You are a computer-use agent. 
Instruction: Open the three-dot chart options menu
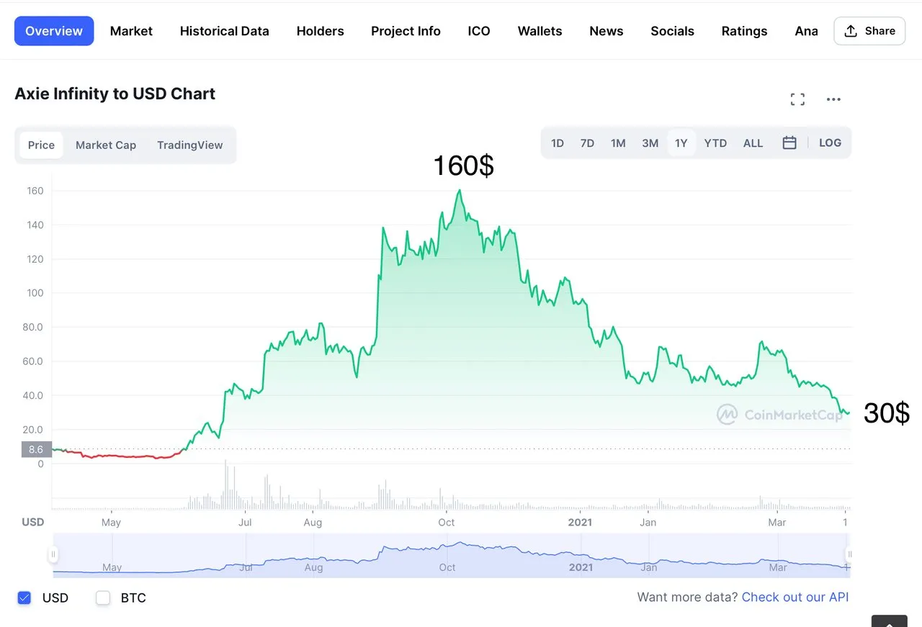833,99
